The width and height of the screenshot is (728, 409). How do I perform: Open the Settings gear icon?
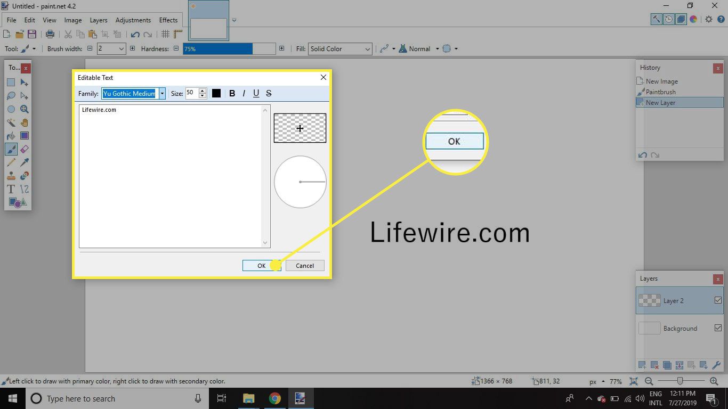(x=708, y=19)
